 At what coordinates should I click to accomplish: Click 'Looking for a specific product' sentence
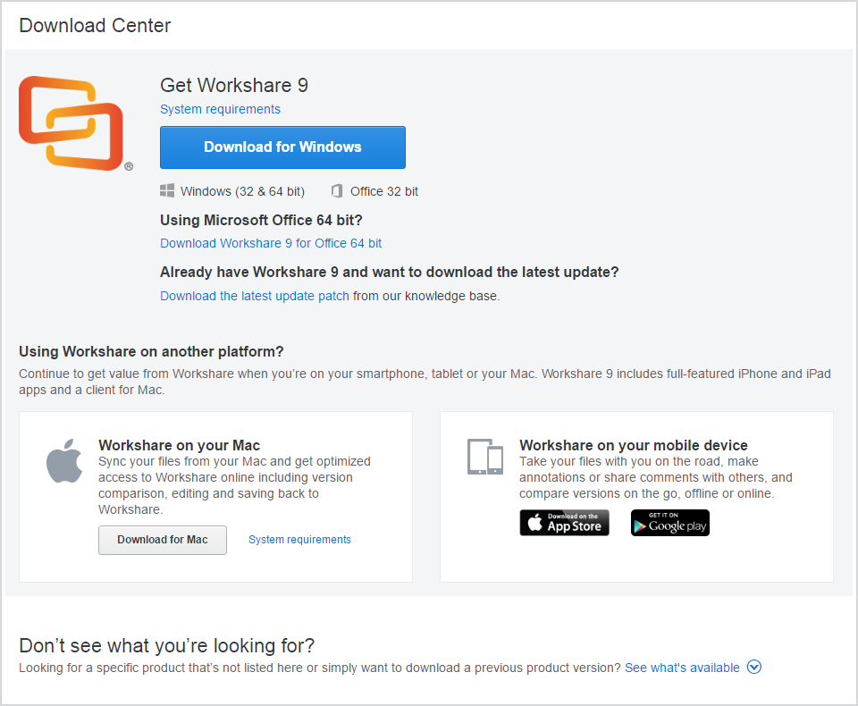pos(320,668)
